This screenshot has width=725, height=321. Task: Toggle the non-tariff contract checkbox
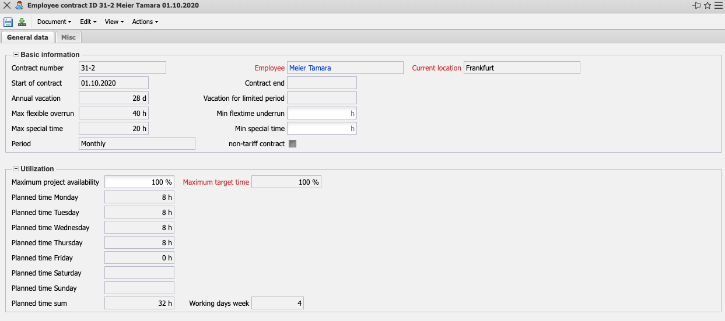point(293,144)
